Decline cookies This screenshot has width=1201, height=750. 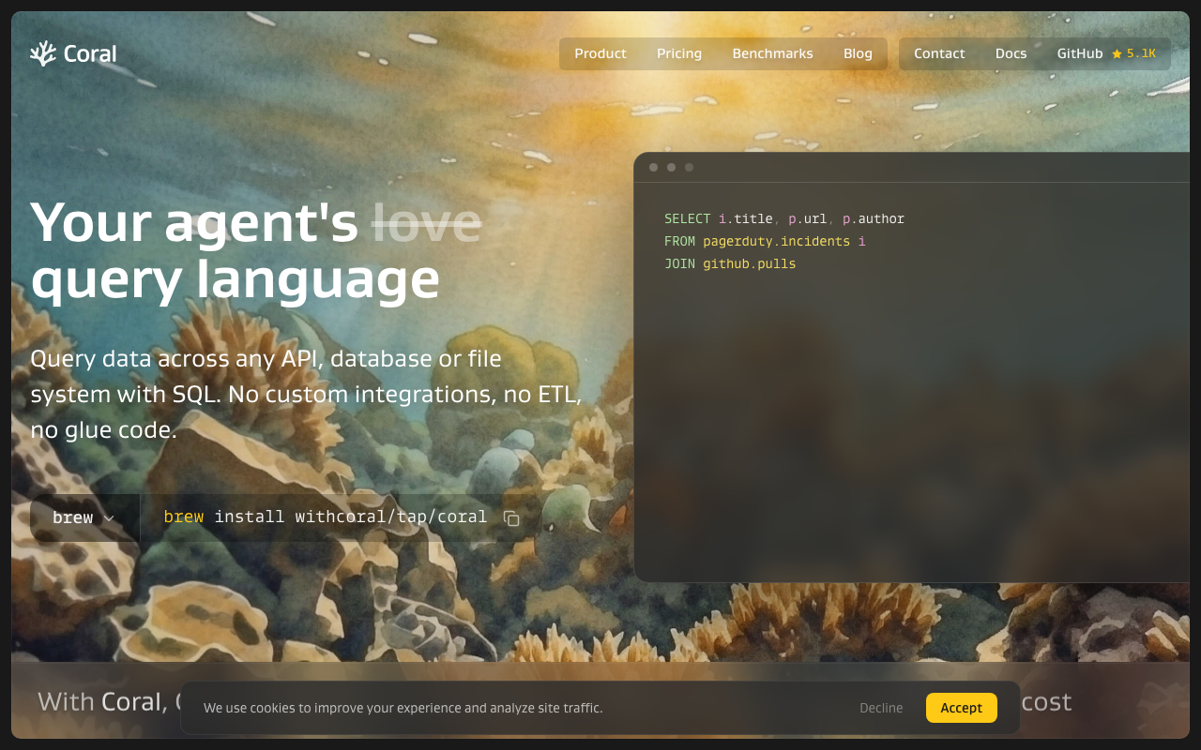pos(881,708)
